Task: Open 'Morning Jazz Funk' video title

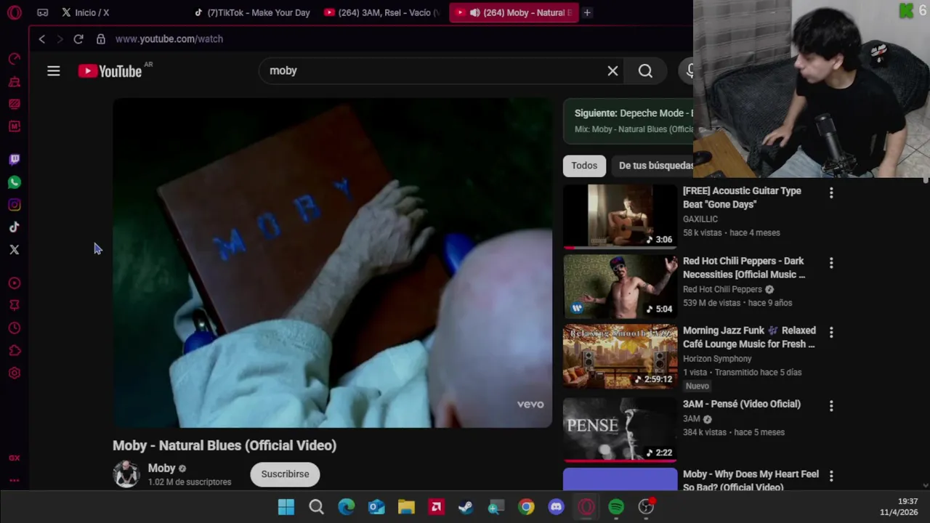Action: point(749,337)
